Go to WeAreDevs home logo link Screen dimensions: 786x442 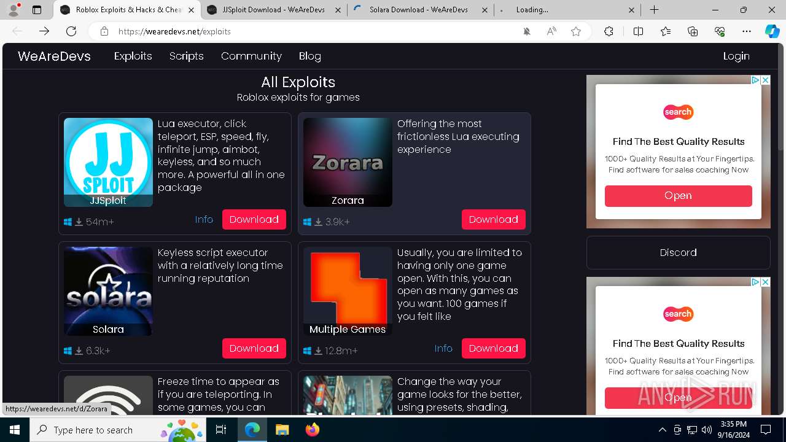(x=54, y=56)
